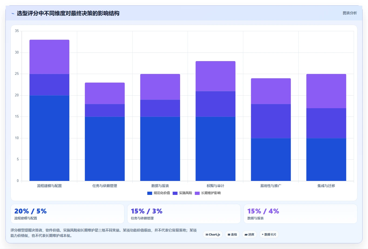Screen dimensions: 368x249
Task: Click the 数据卡片 pill
Action: 269,234
